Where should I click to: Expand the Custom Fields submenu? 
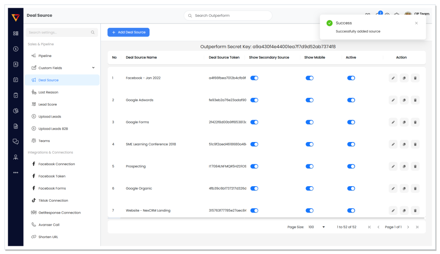click(93, 67)
